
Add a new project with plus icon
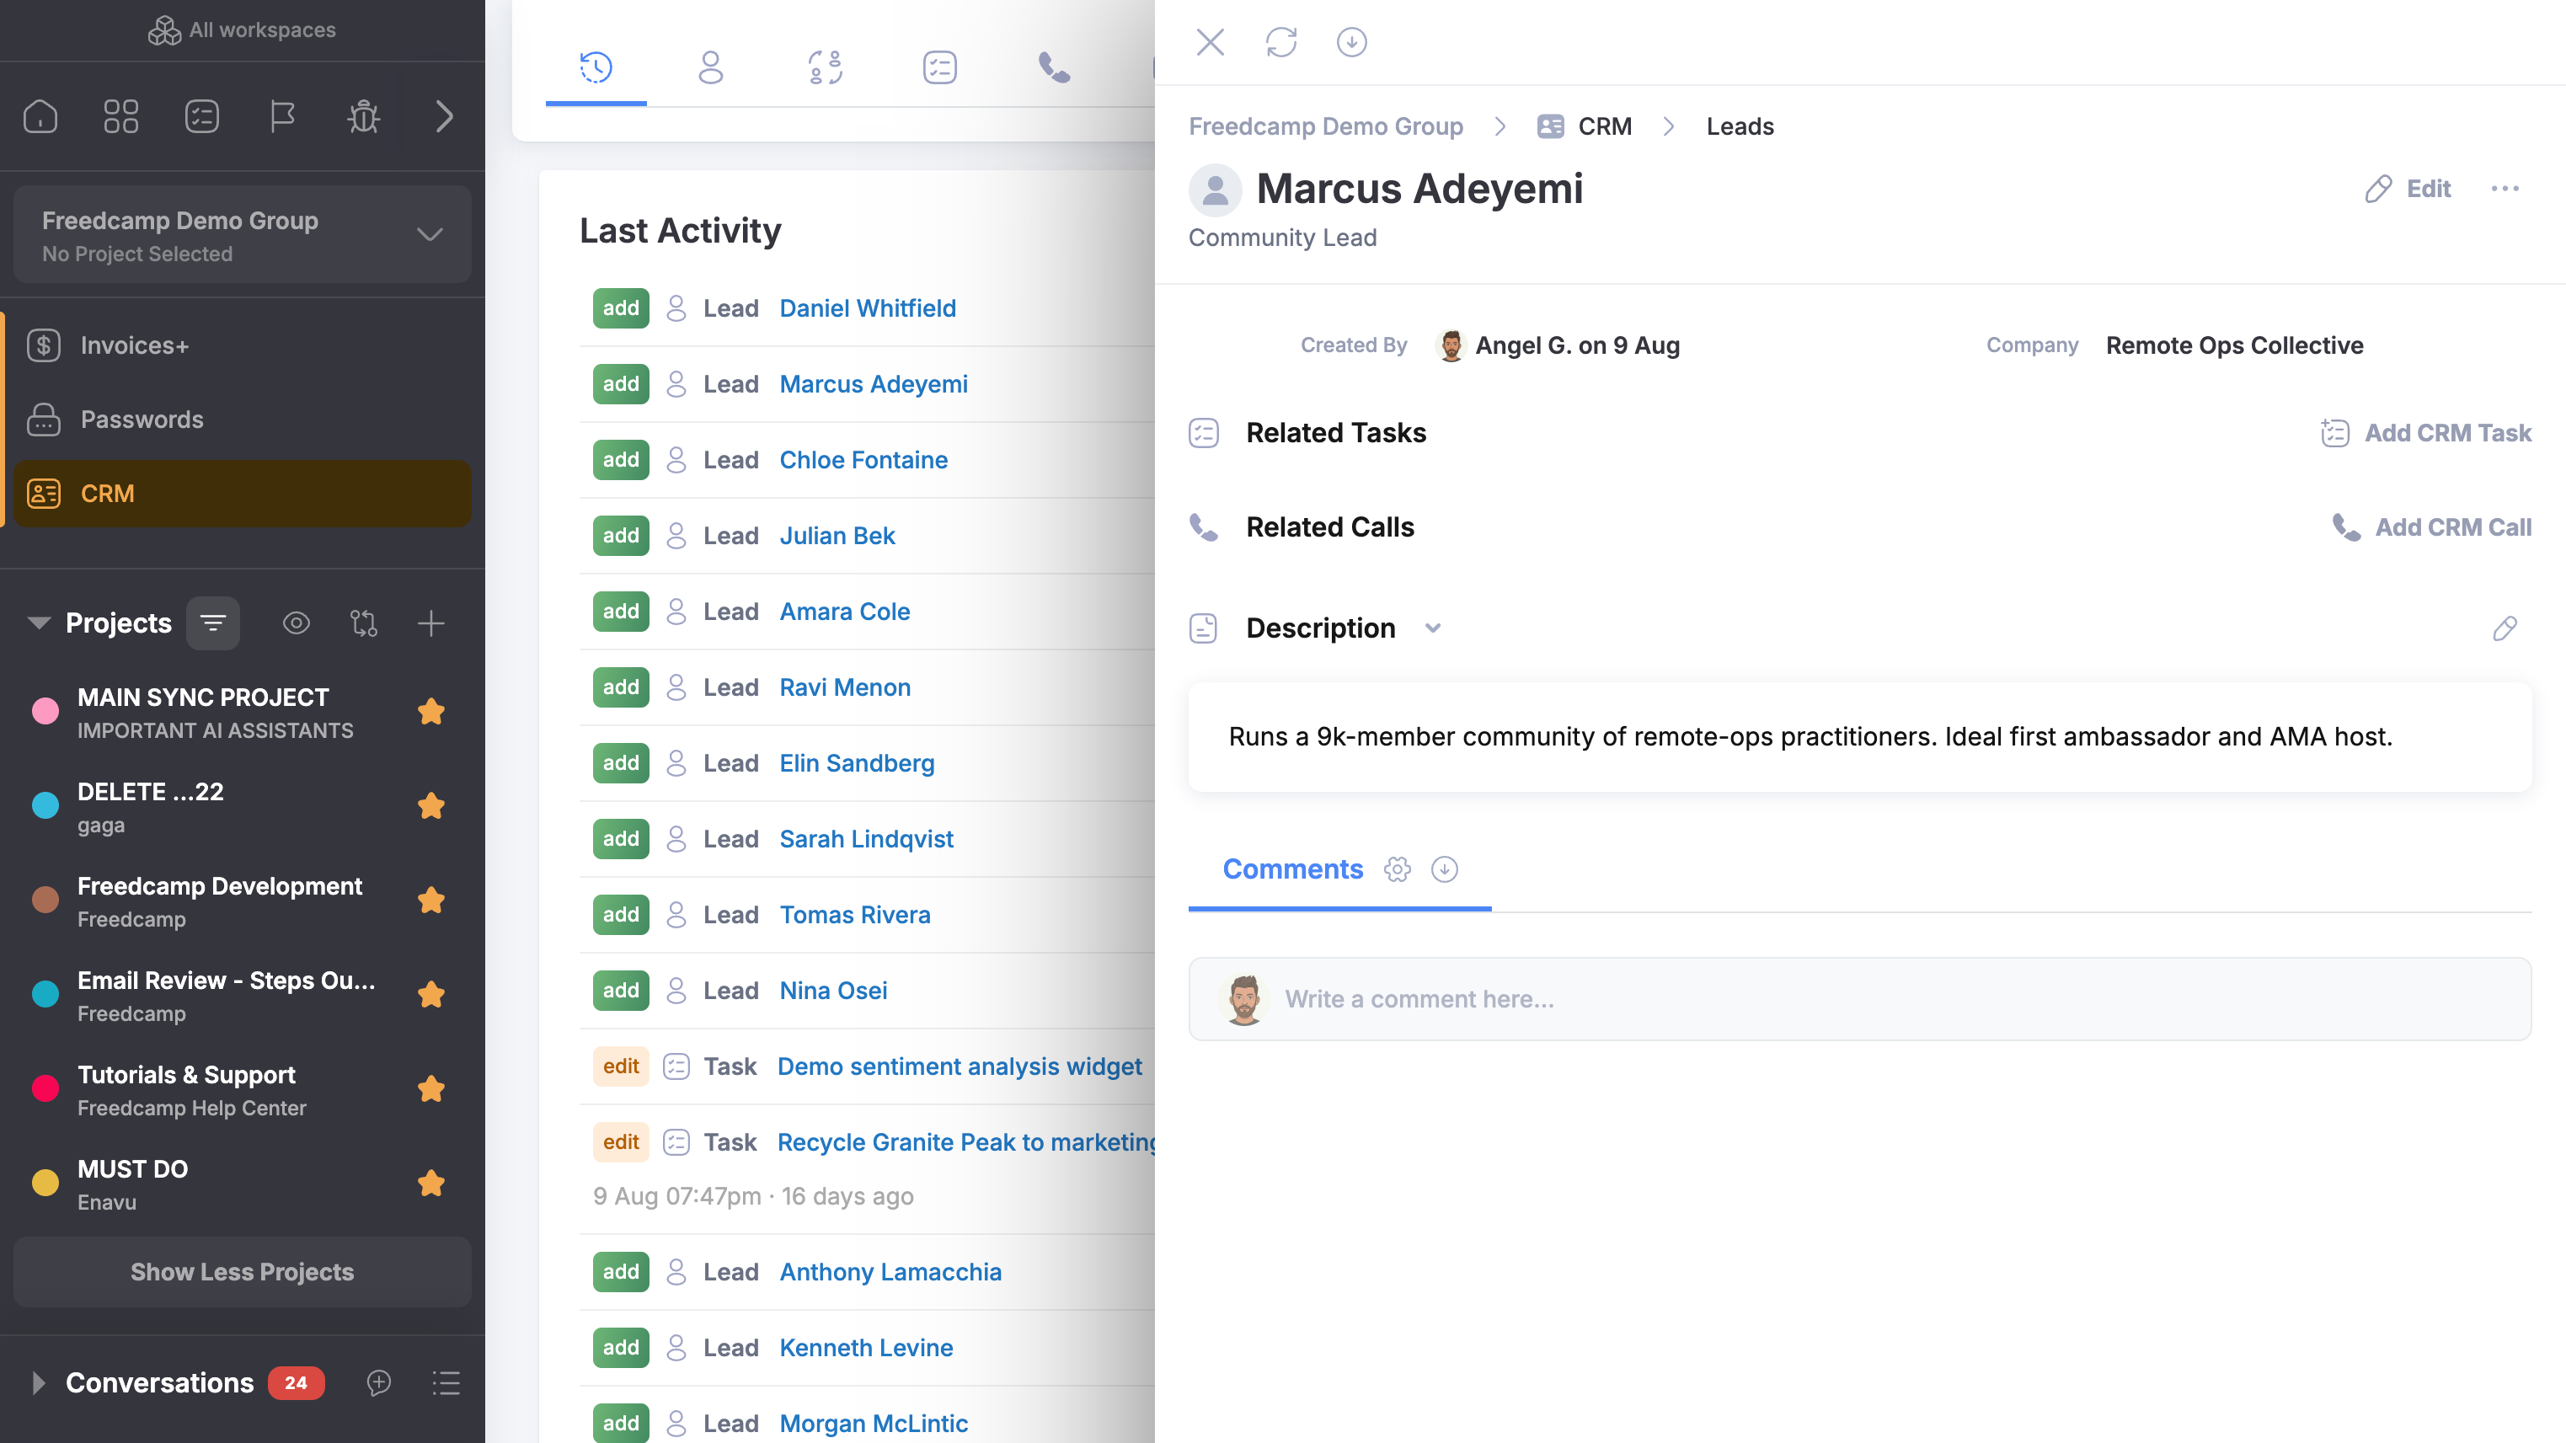tap(430, 623)
